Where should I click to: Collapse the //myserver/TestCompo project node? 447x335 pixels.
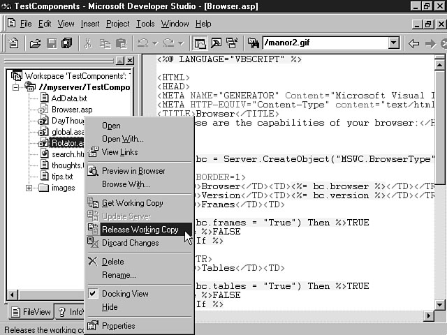click(x=16, y=87)
